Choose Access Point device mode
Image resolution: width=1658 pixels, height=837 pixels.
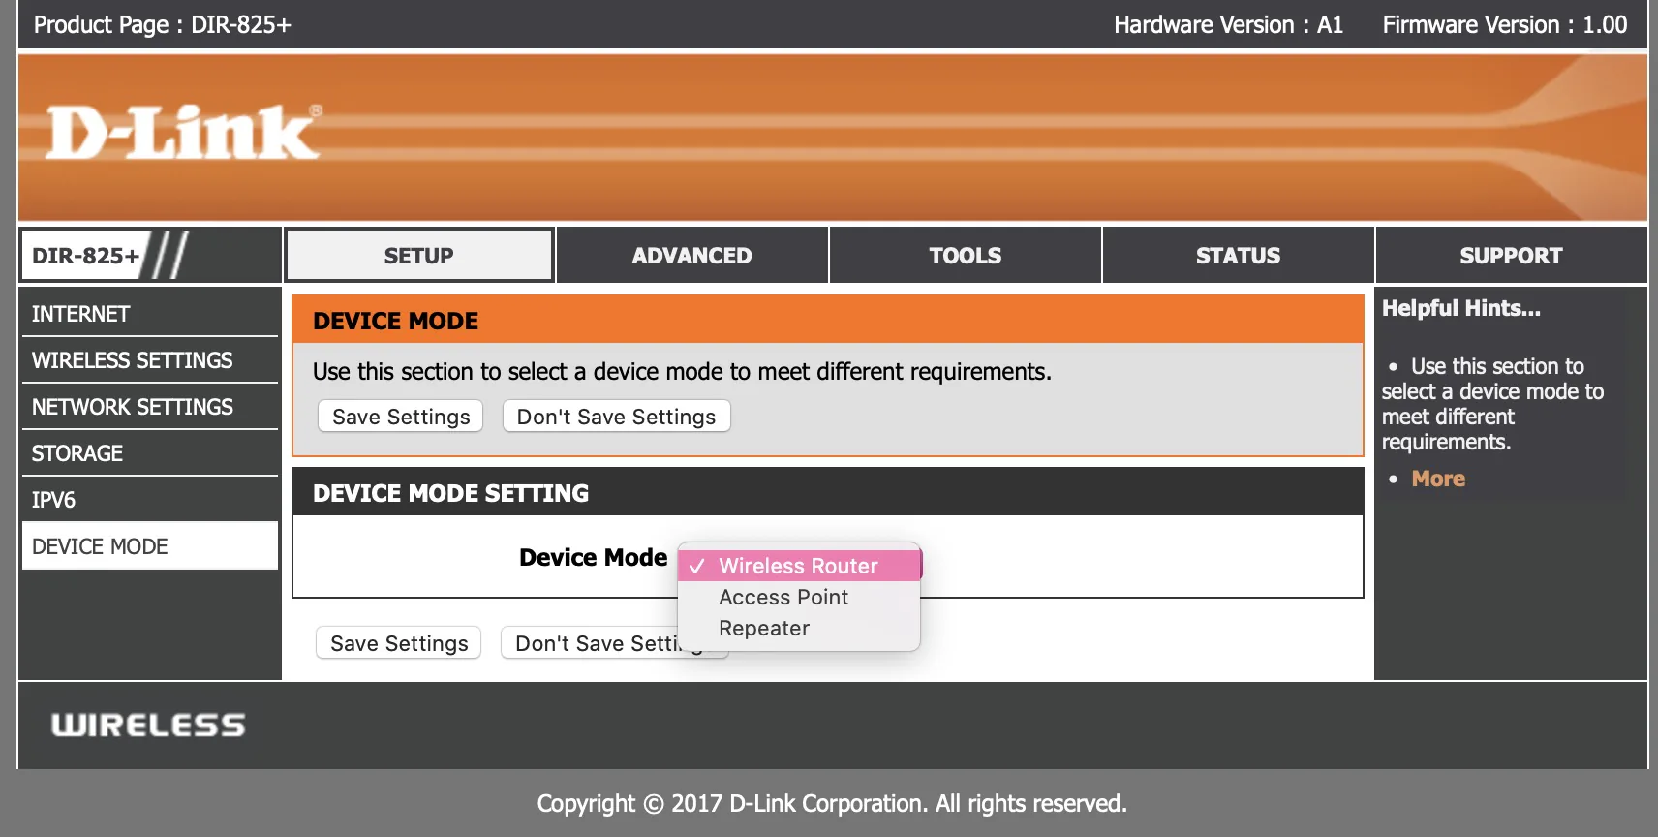800,597
